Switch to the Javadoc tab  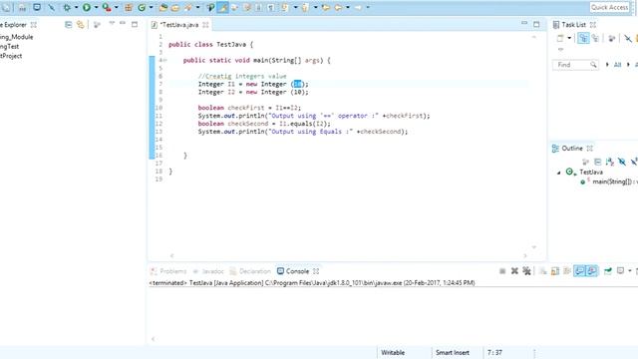(x=209, y=271)
